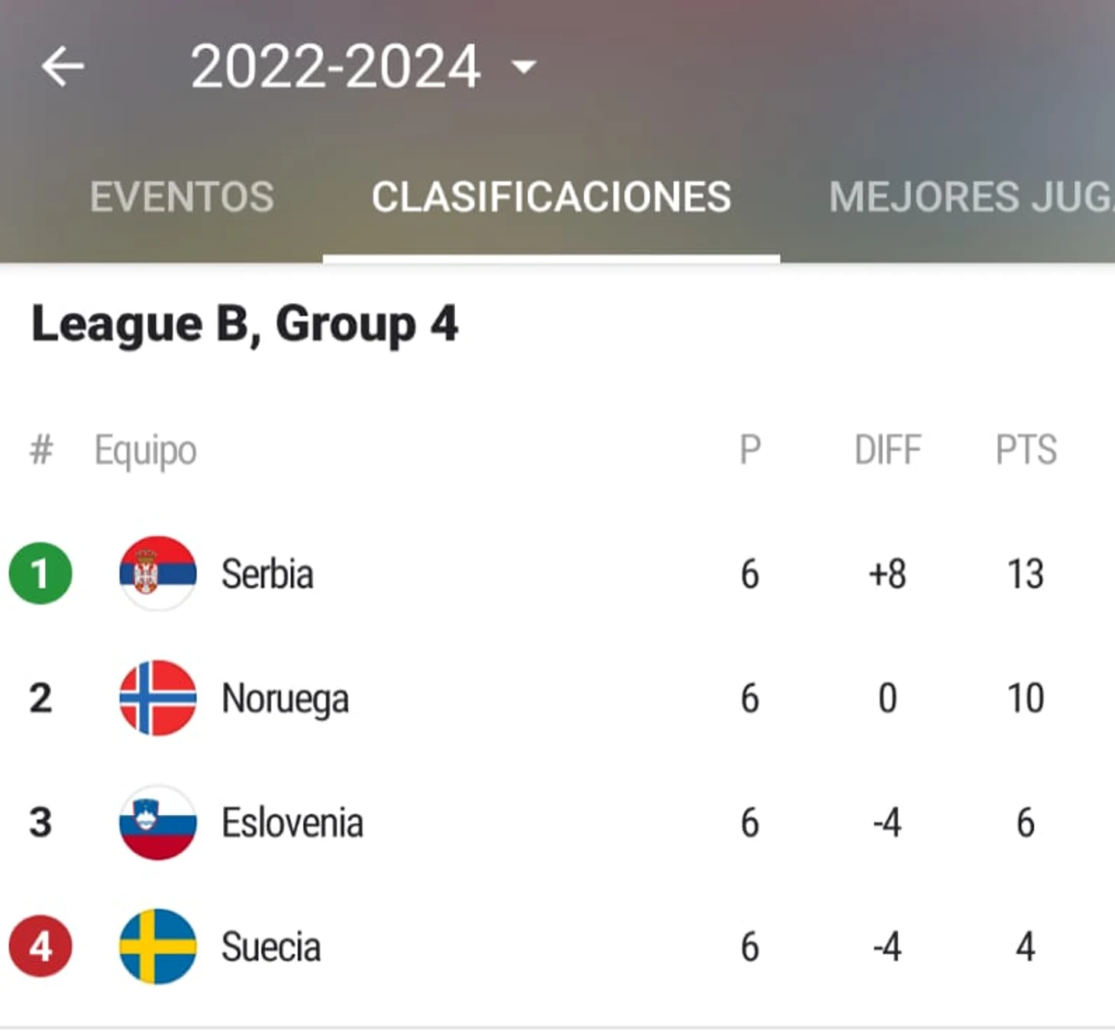This screenshot has width=1115, height=1031.
Task: Open Eslovenia team name link
Action: pos(292,823)
